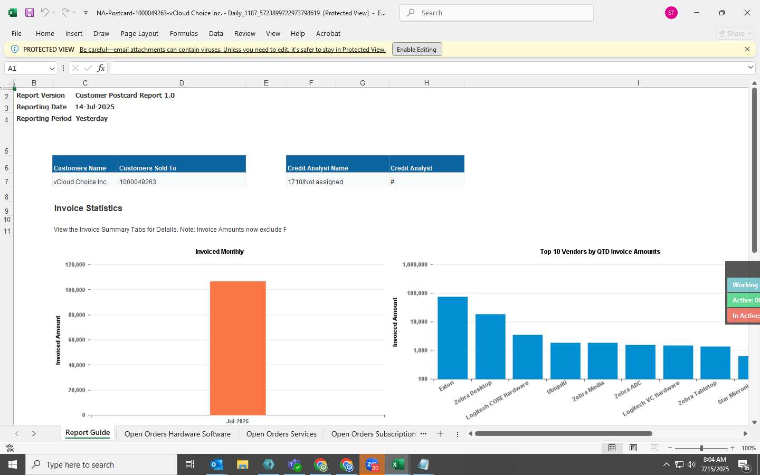Click the Zebra Desktop bar in chart
This screenshot has width=760, height=475.
pyautogui.click(x=490, y=346)
